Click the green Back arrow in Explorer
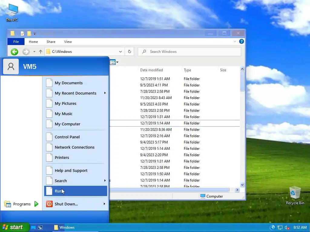Viewport: 310px width, 232px height. coord(15,52)
